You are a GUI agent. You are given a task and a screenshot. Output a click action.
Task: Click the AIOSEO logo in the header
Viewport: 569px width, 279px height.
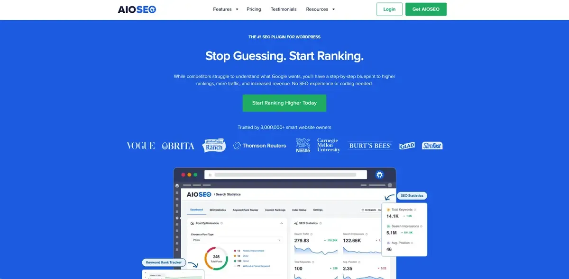click(x=137, y=9)
